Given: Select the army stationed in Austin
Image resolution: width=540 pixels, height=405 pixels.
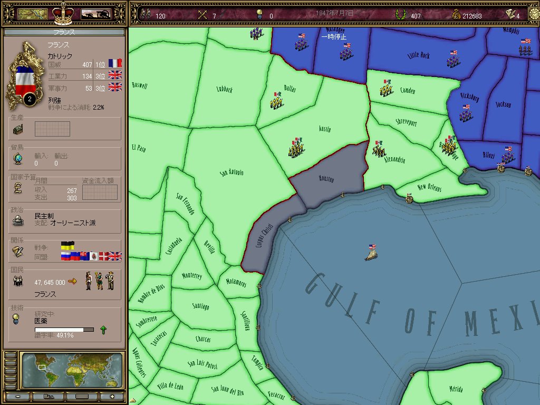Looking at the screenshot, I should click(296, 148).
